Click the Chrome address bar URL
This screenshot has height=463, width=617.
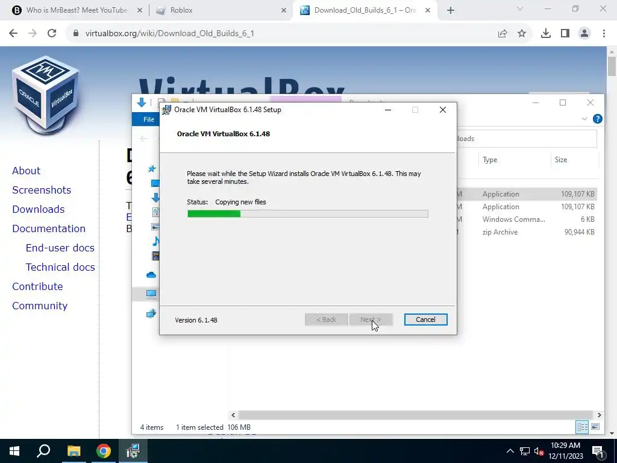(169, 34)
